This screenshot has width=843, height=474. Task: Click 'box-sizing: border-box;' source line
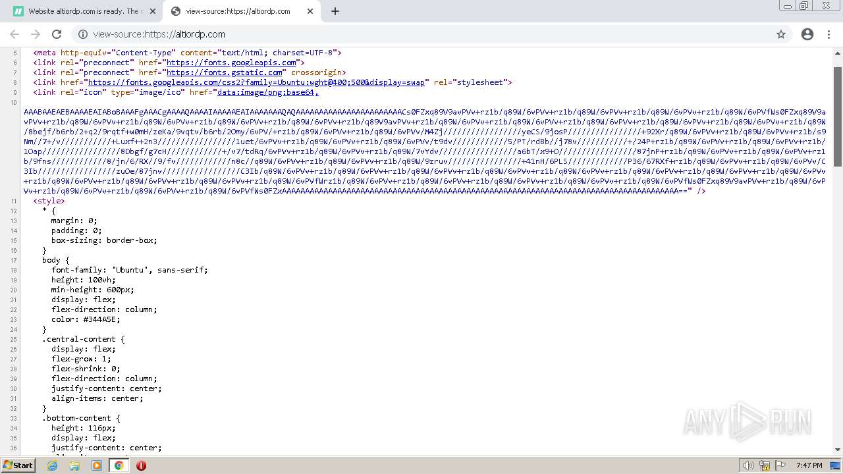pos(104,240)
